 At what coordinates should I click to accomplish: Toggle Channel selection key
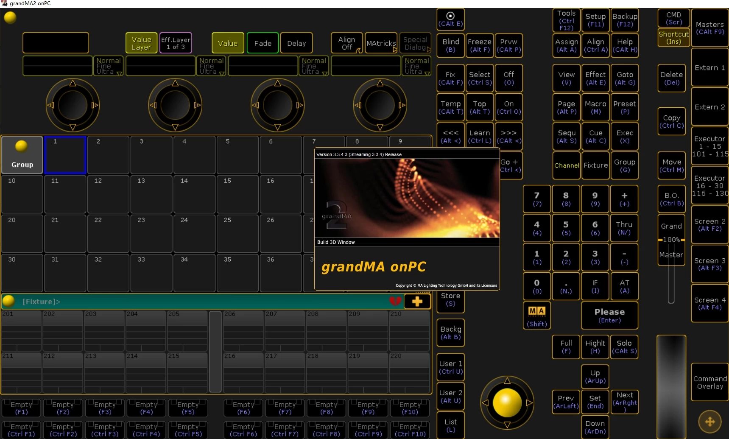point(566,165)
